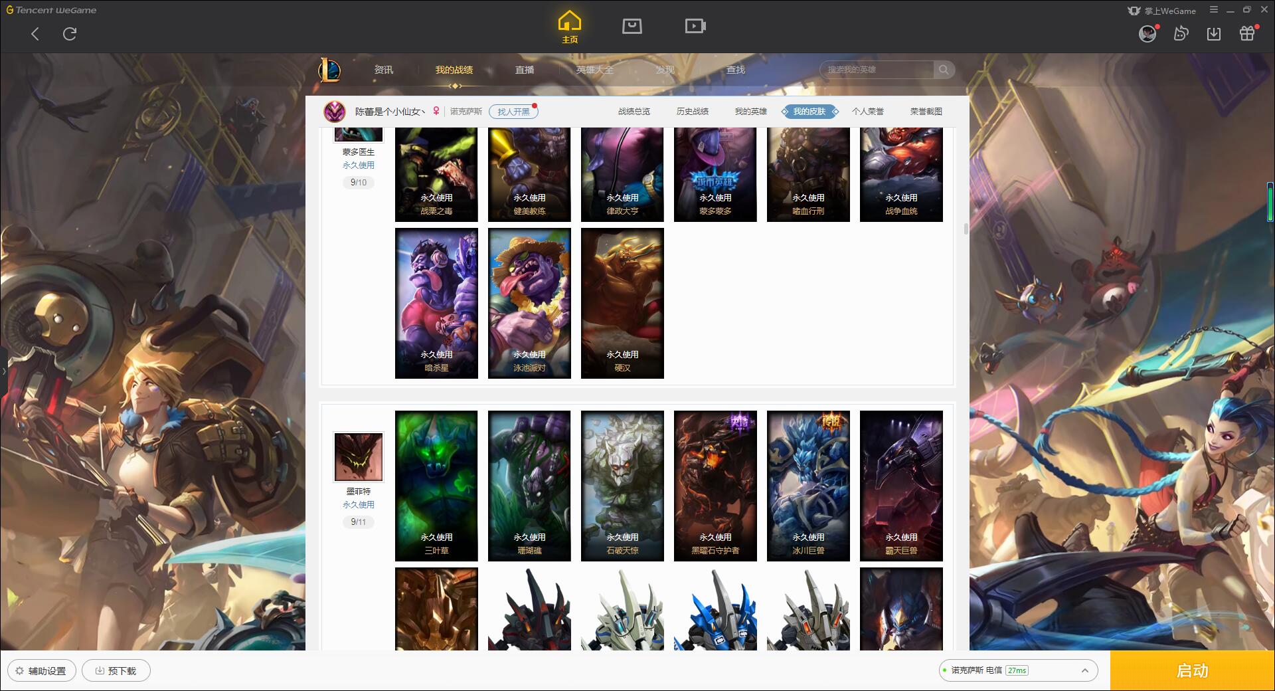
Task: Click the 墨菲特 champion name
Action: 358,492
